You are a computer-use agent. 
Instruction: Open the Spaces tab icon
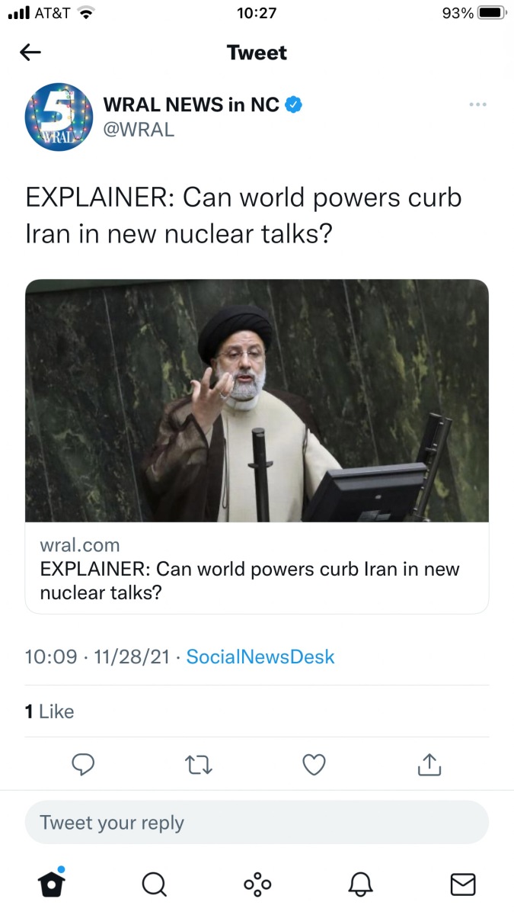(x=257, y=884)
